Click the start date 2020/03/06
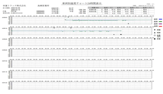This screenshot has height=94, width=163. 15,8
